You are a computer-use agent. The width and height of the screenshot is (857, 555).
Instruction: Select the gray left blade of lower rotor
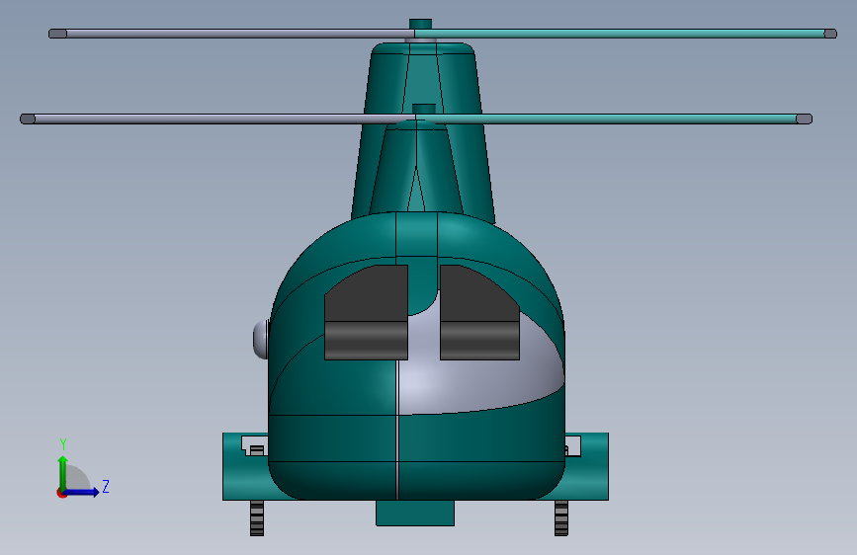pyautogui.click(x=215, y=119)
